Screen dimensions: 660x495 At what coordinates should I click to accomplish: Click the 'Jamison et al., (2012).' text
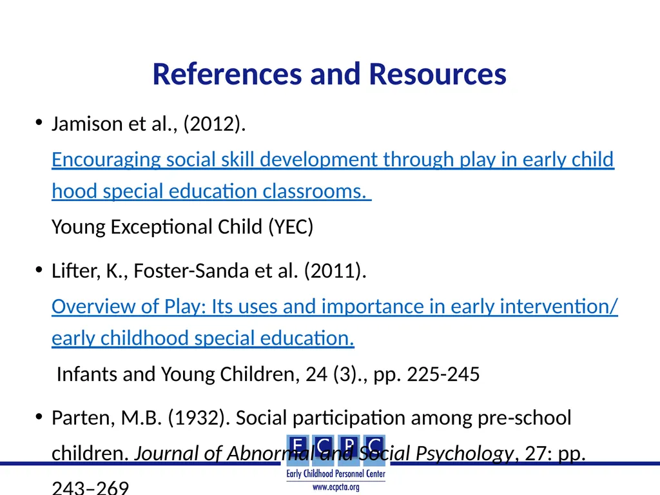(149, 124)
